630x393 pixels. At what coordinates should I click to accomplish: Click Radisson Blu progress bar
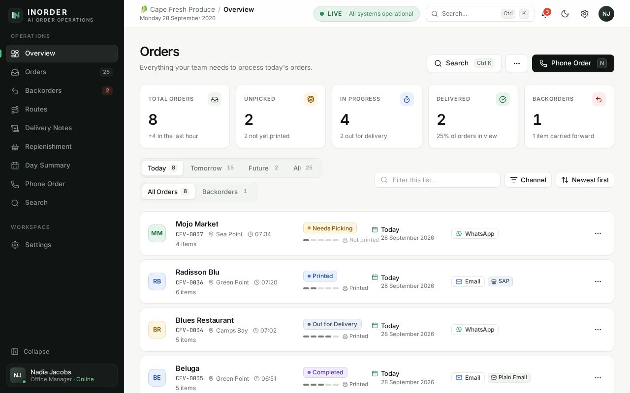click(321, 288)
